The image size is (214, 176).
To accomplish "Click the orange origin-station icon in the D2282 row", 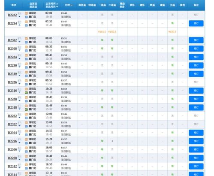I will pos(26,13).
